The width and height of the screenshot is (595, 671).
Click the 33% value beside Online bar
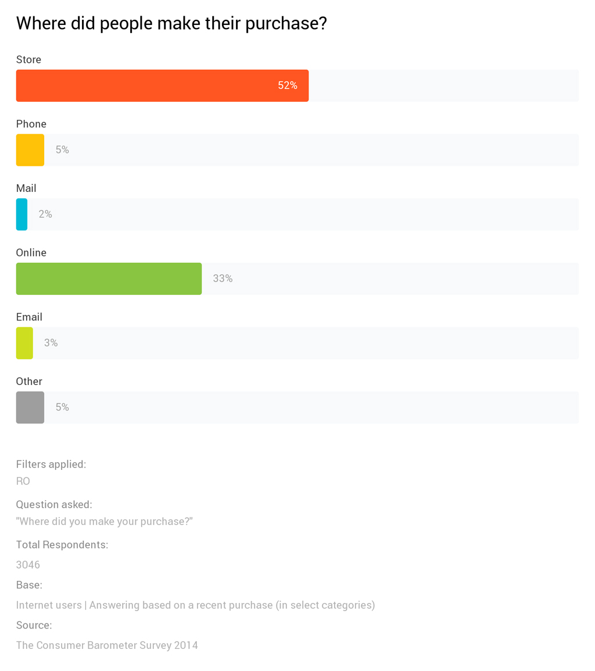223,279
